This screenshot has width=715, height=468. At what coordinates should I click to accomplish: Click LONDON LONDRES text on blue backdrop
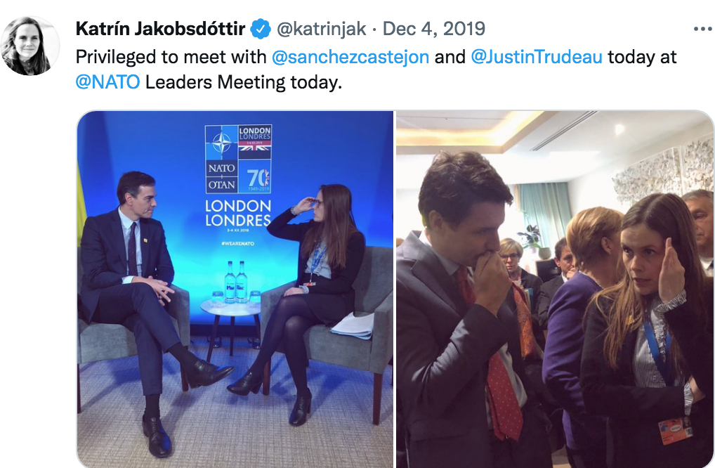coord(238,213)
